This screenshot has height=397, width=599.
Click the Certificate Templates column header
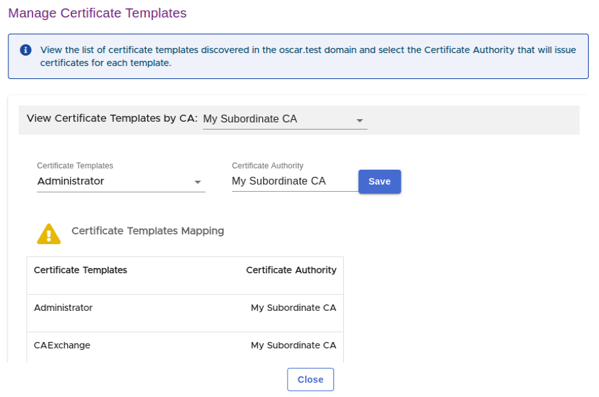click(x=80, y=270)
